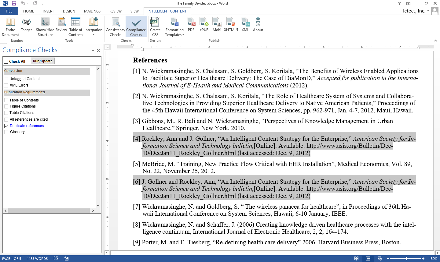This screenshot has width=440, height=262.
Task: Click the ruler tab selector box
Action: tap(107, 47)
